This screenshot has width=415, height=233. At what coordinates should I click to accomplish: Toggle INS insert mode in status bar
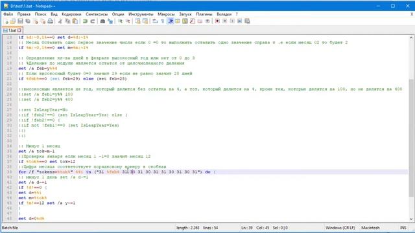[x=403, y=228]
